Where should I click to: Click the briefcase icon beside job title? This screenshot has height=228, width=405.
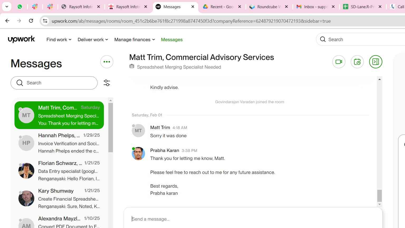132,66
